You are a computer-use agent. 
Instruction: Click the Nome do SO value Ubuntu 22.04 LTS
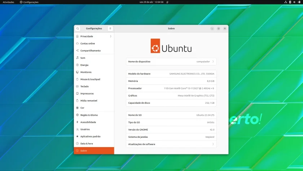[205, 115]
